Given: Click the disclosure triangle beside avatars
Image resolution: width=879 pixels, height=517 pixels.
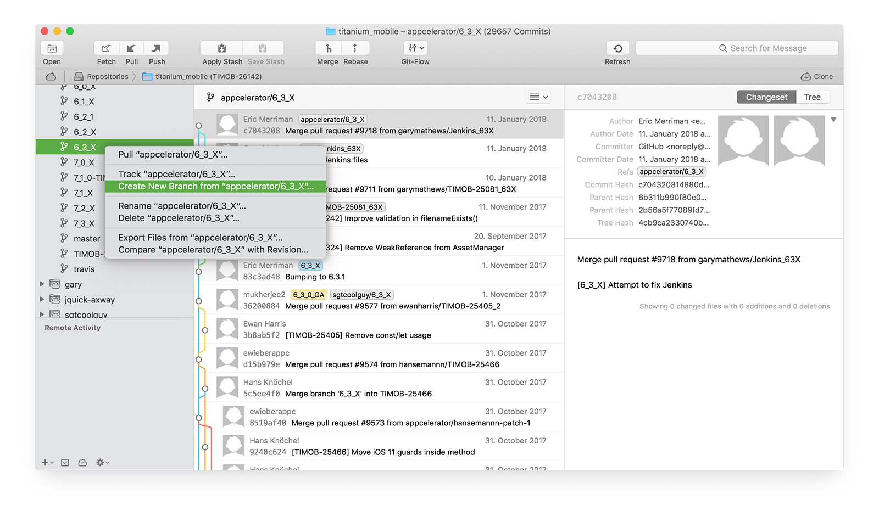Looking at the screenshot, I should tap(833, 120).
